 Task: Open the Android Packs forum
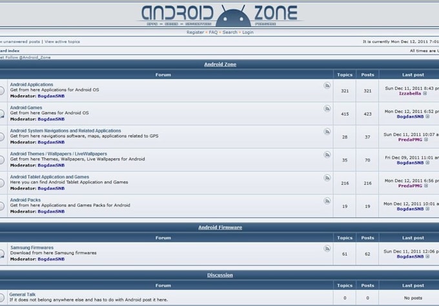(25, 200)
